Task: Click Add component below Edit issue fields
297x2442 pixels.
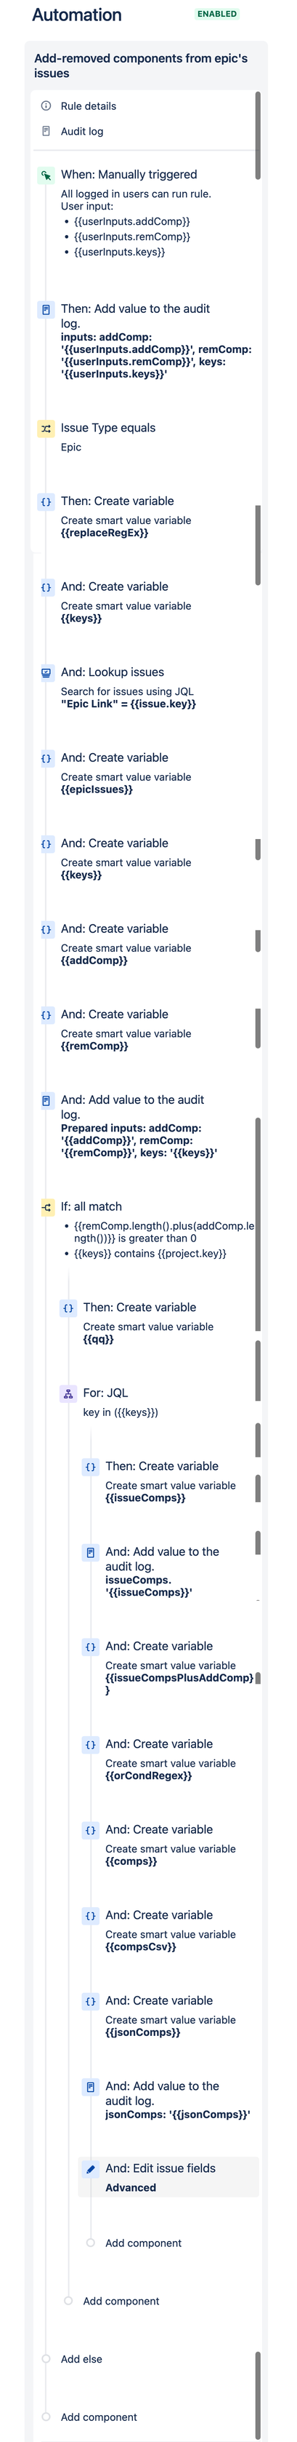Action: tap(143, 2243)
